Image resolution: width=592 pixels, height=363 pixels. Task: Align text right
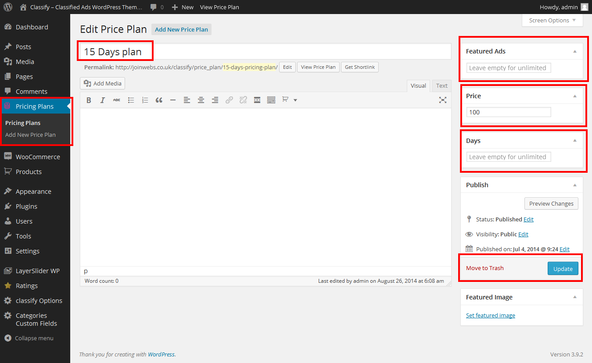[215, 100]
